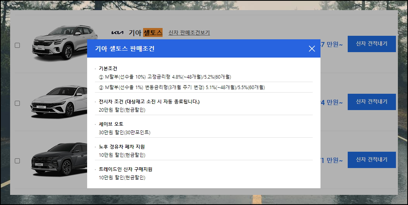This screenshot has height=205, width=408.
Task: Select the 트레이드인 신차 구매지원 heading
Action: pos(125,169)
